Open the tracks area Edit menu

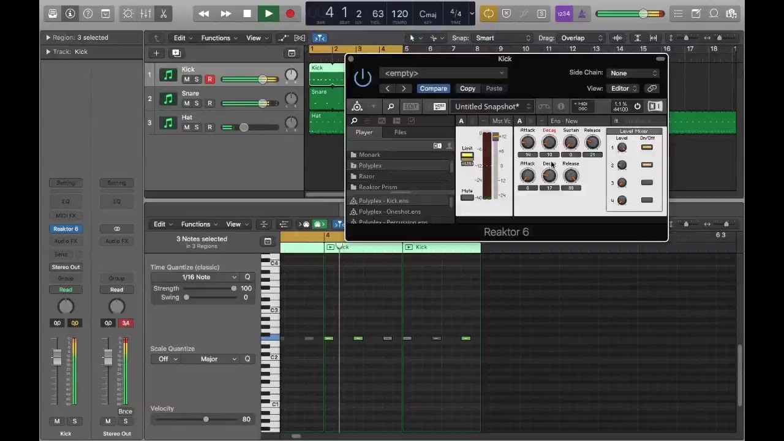point(183,38)
